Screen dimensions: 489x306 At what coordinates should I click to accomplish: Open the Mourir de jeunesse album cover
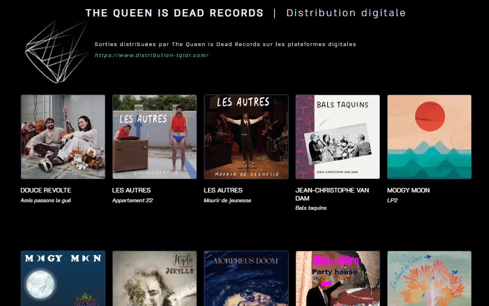pyautogui.click(x=247, y=137)
